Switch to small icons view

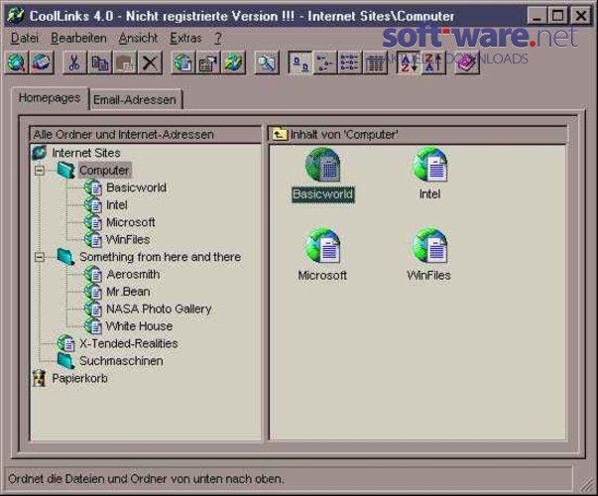click(x=324, y=62)
